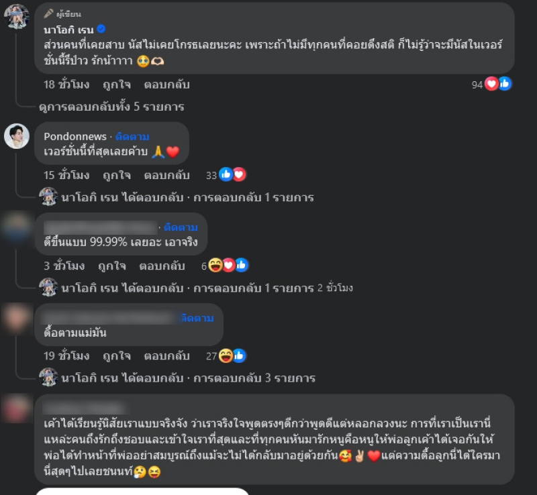Viewport: 537px width, 495px height.
Task: Expand the 1 reply under the Pondonnews comment
Action: click(187, 197)
